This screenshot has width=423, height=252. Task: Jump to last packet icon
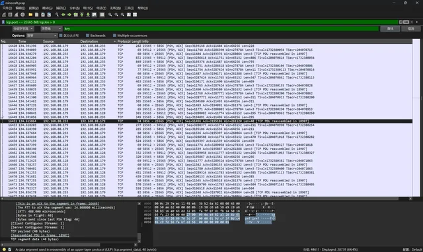click(x=88, y=15)
